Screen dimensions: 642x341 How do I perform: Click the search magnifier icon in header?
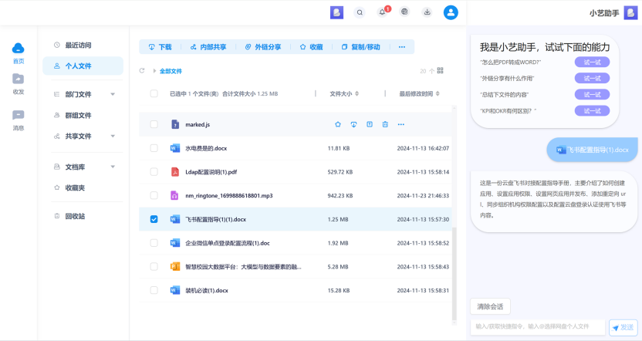360,12
